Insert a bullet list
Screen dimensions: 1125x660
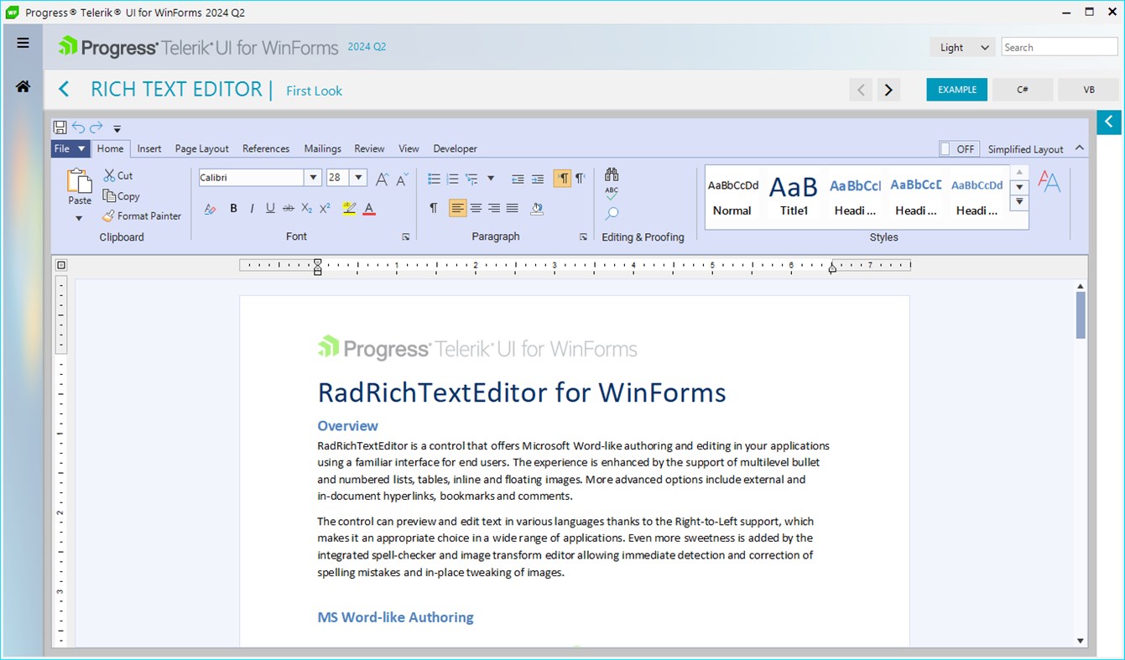click(x=434, y=179)
